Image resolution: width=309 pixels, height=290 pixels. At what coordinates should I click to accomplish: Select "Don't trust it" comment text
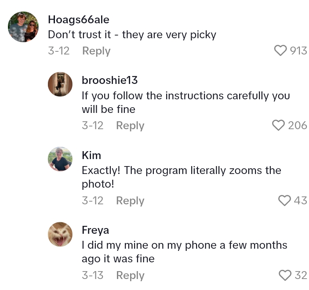click(x=132, y=35)
